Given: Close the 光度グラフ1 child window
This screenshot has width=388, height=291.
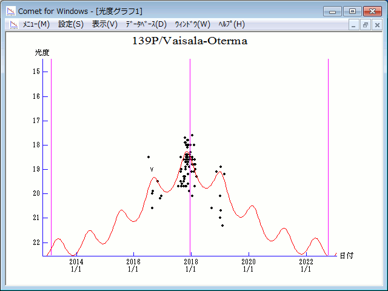Looking at the screenshot, I should 377,25.
